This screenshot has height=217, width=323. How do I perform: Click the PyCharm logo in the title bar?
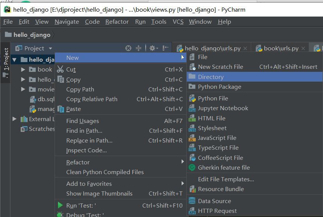pos(8,9)
